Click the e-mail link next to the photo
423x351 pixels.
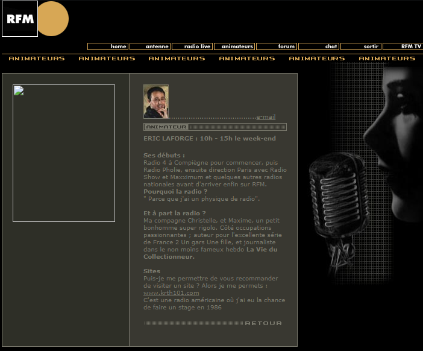pyautogui.click(x=266, y=117)
